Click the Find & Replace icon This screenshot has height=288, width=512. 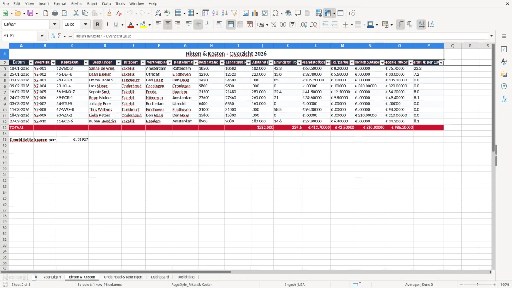[158, 13]
